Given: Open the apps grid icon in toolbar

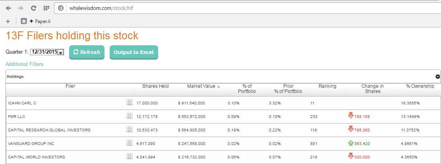Looking at the screenshot, I should click(x=46, y=8).
